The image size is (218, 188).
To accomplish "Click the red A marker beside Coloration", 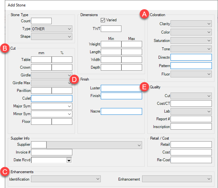I will [144, 14].
